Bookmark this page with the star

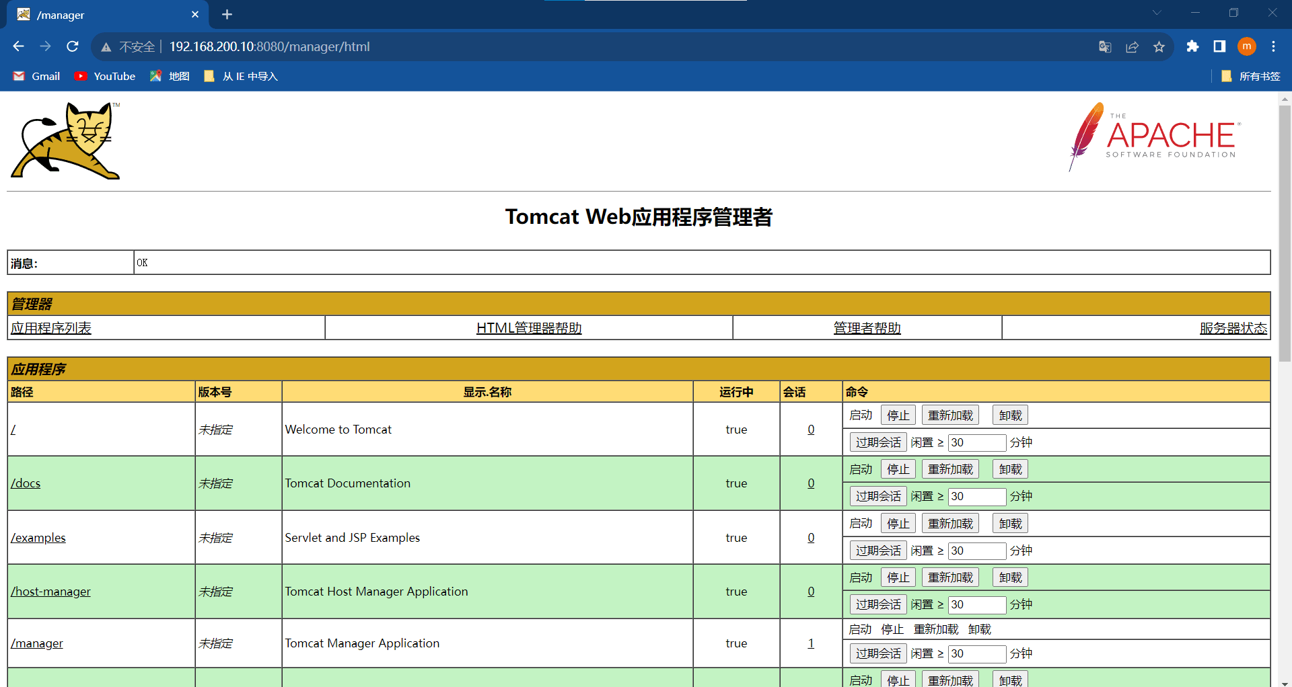point(1159,46)
